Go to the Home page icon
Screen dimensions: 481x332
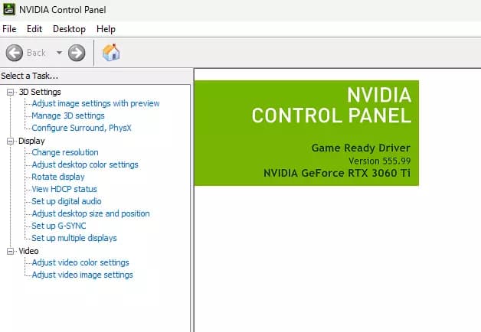(x=111, y=52)
